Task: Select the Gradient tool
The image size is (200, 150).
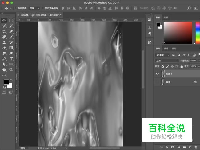Action: point(11,48)
